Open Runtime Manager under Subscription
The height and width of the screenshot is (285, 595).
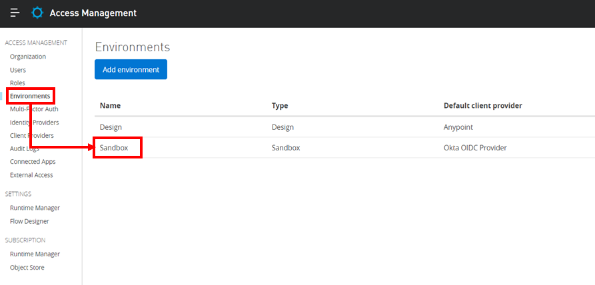[x=35, y=254]
